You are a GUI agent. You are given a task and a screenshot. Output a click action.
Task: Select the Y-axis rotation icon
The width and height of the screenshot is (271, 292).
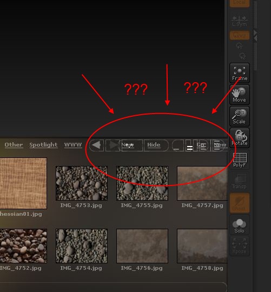[x=239, y=46]
